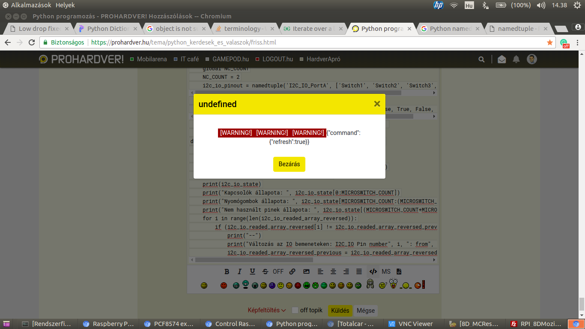585x329 pixels.
Task: Open the user profile avatar
Action: [531, 59]
